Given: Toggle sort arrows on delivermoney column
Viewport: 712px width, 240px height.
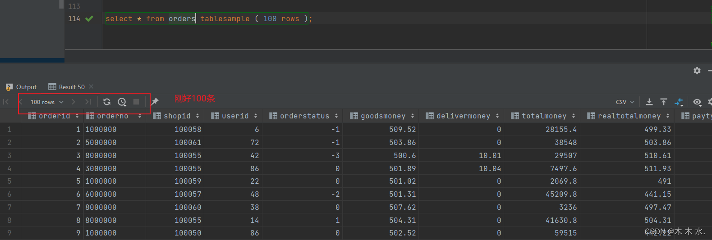Looking at the screenshot, I should click(497, 116).
